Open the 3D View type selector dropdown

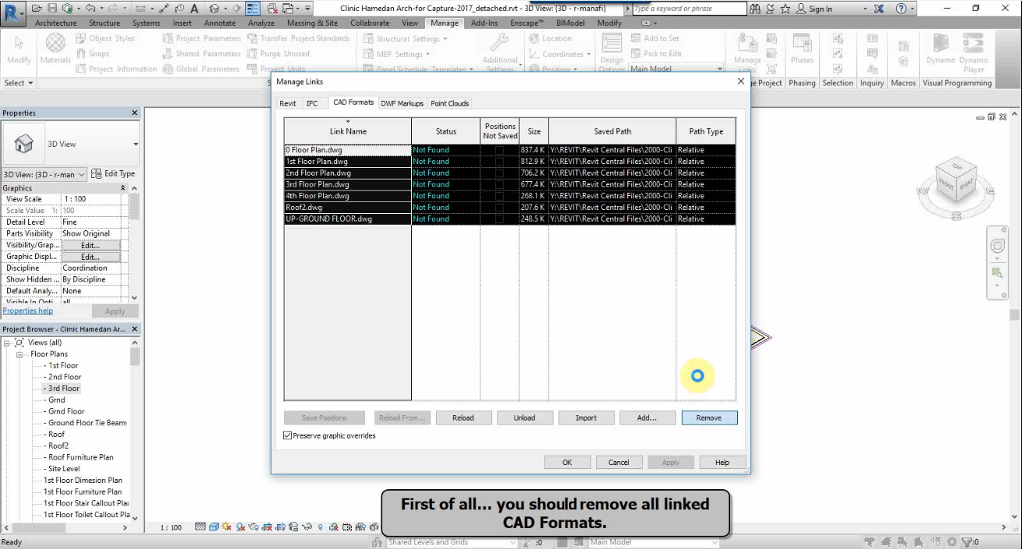(x=135, y=145)
